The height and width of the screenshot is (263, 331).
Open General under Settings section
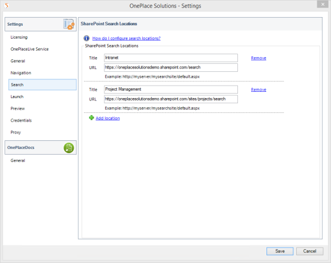18,61
